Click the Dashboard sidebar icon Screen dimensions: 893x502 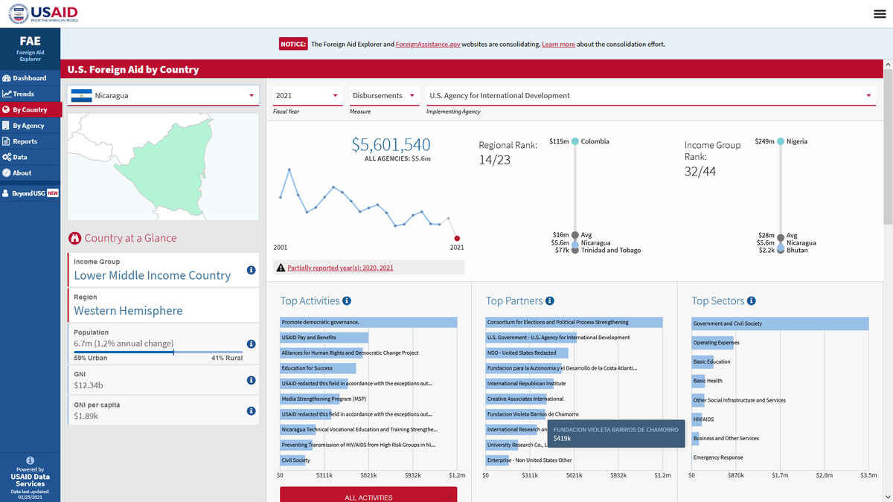tap(6, 78)
